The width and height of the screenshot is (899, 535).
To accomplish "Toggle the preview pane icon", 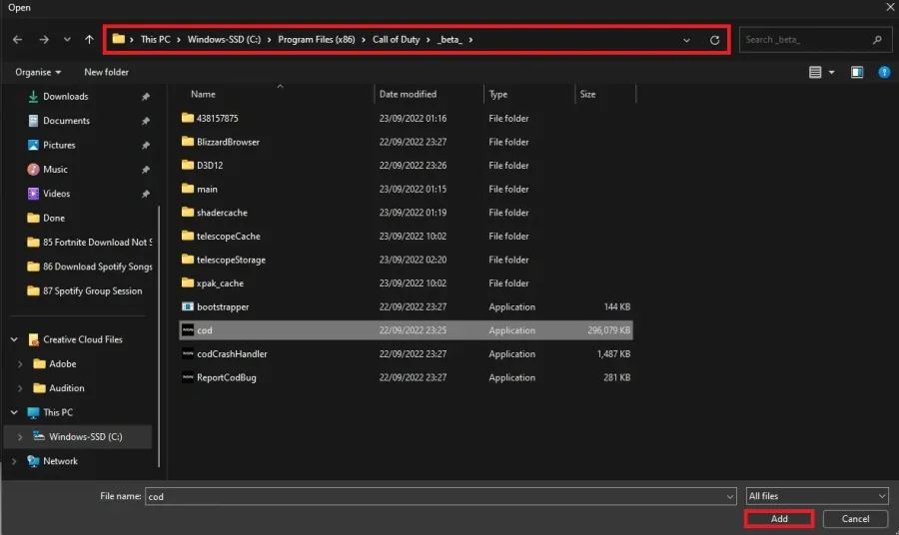I will 857,72.
